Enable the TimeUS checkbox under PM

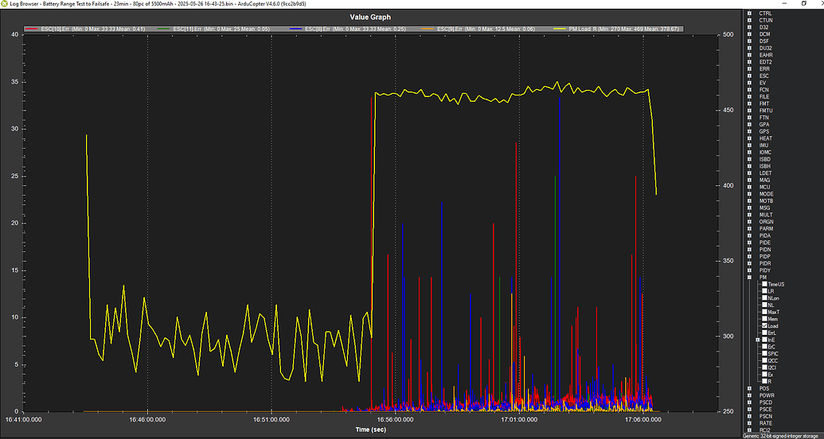(764, 284)
